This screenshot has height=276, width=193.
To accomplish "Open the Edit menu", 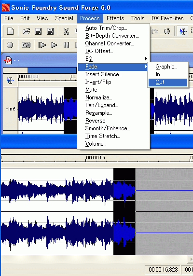I will click(25, 18).
